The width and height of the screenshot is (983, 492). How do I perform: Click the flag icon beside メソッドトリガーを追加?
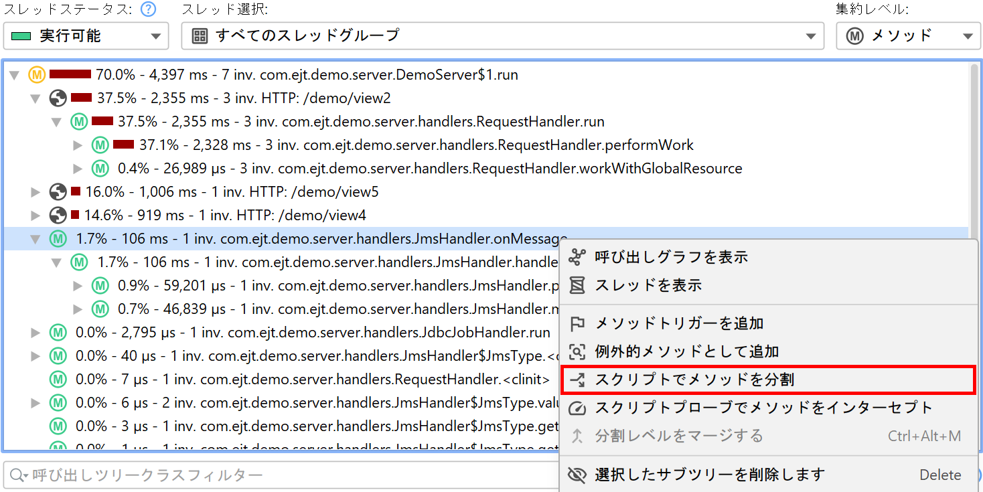point(577,324)
